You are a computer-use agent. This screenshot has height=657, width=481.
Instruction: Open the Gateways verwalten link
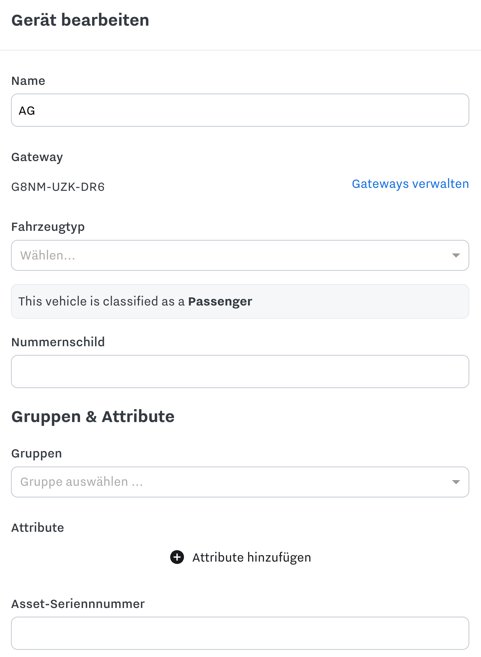point(410,184)
